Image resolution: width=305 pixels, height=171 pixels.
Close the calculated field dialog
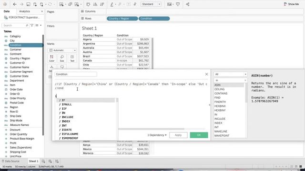[x=206, y=74]
